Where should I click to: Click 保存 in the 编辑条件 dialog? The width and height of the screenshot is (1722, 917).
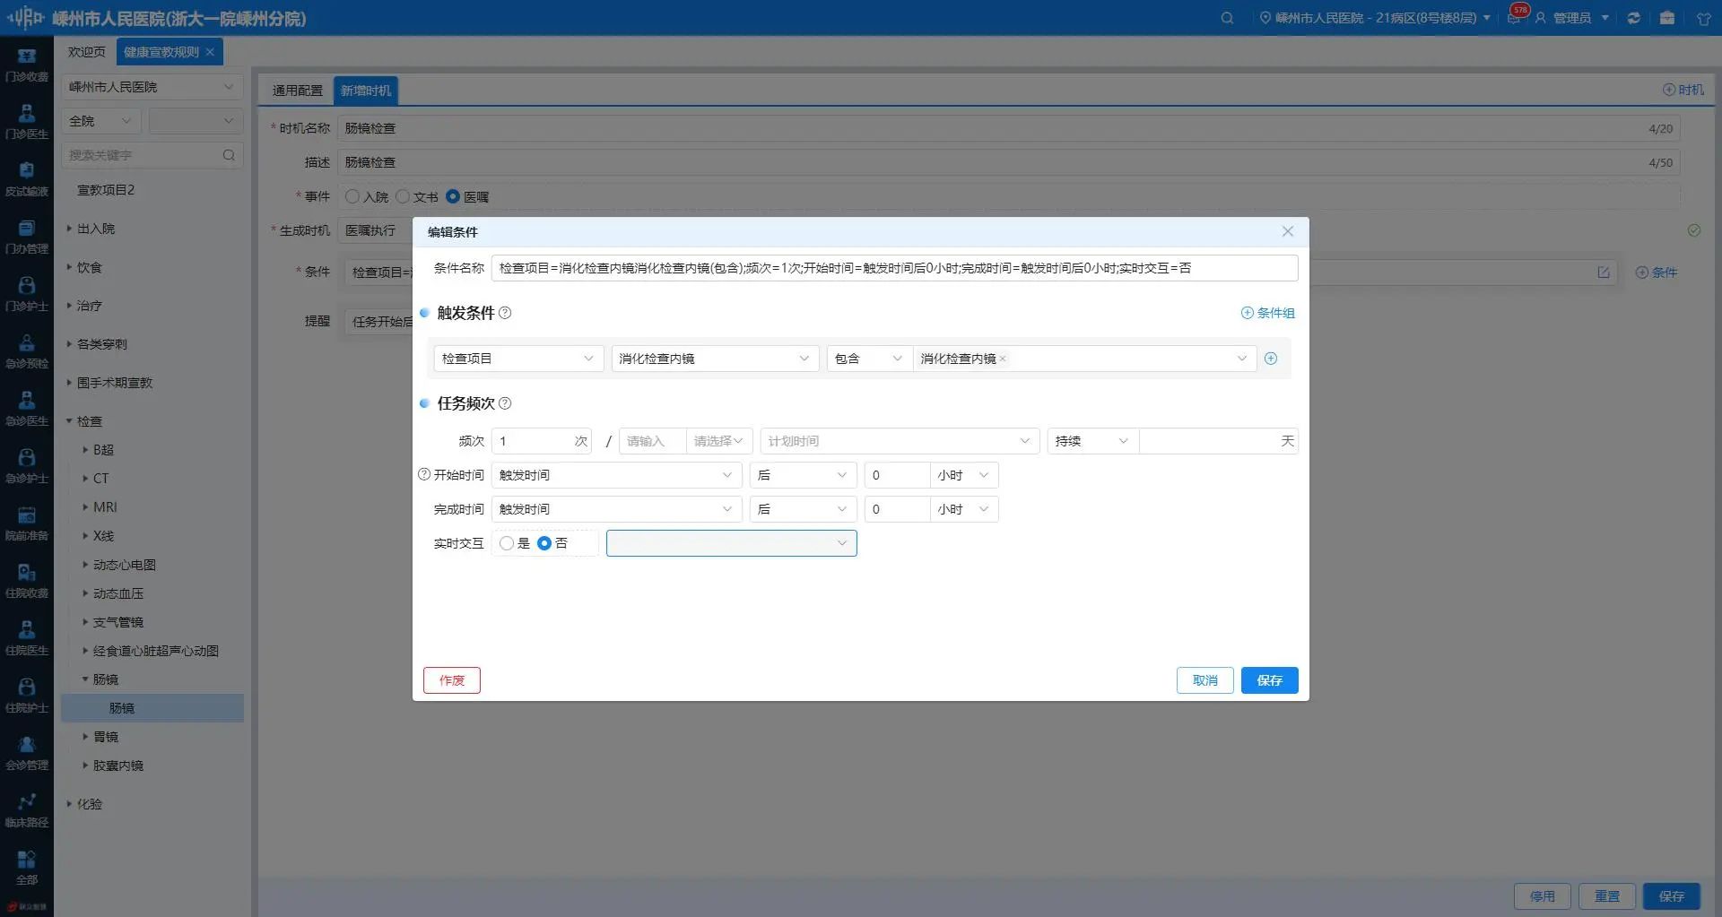(x=1269, y=680)
